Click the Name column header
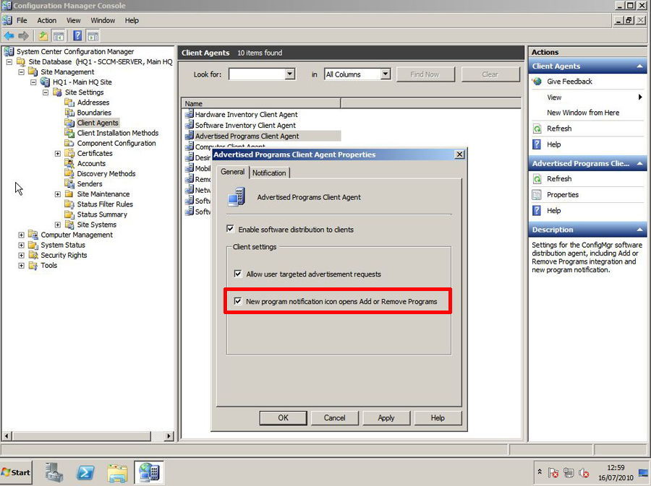This screenshot has height=486, width=651. coord(261,103)
